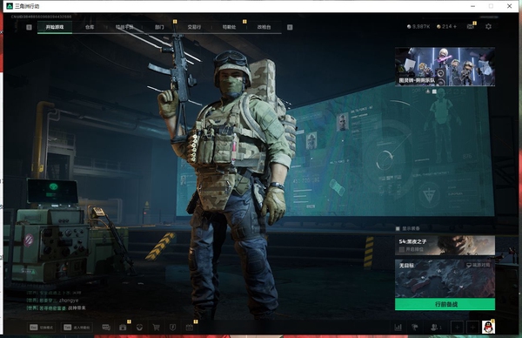Click the green 行前备战 button
Viewport: 522px width, 338px height.
click(445, 304)
